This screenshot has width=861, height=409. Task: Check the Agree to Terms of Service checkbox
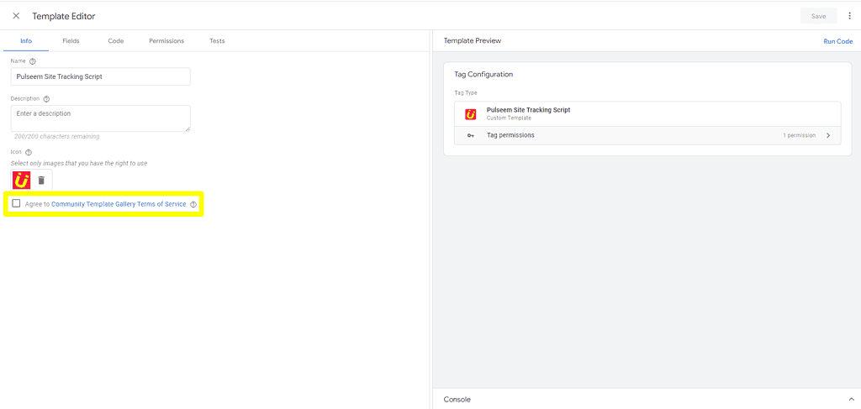[x=16, y=203]
